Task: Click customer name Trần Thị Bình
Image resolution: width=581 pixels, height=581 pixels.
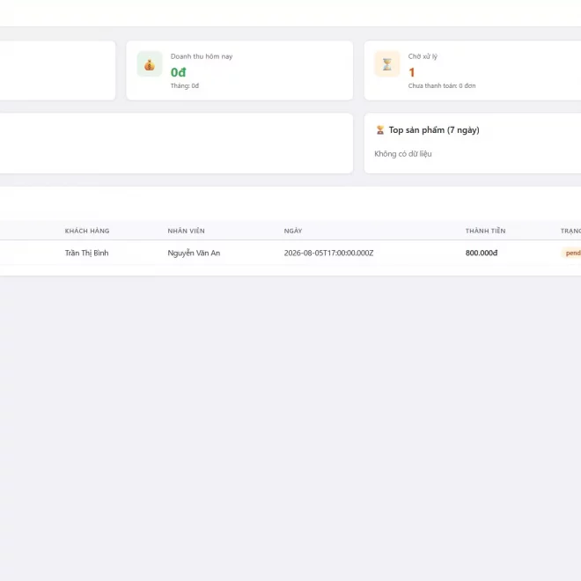Action: tap(86, 253)
